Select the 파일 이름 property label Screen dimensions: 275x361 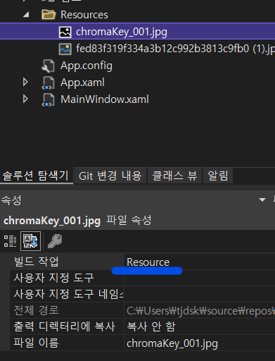click(36, 343)
